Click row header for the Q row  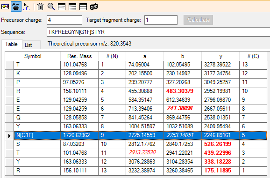9,118
